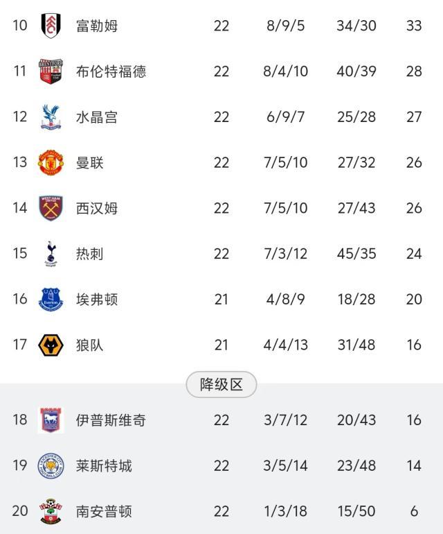Viewport: 443px width, 534px height.
Task: Click the Crystal Palace eagle crest
Action: (x=51, y=117)
